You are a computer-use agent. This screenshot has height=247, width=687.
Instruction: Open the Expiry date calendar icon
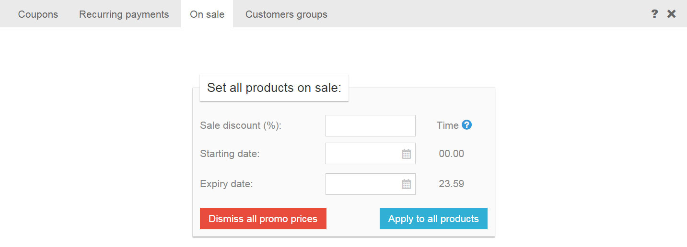(x=407, y=184)
